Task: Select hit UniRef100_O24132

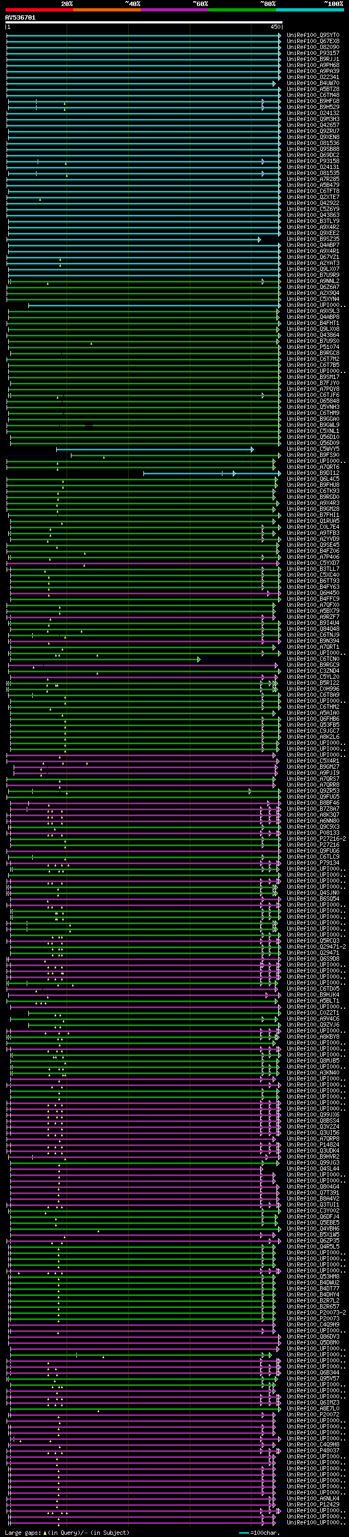Action: point(312,113)
